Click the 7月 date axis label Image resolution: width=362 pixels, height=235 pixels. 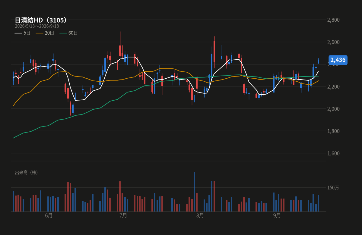click(x=123, y=216)
